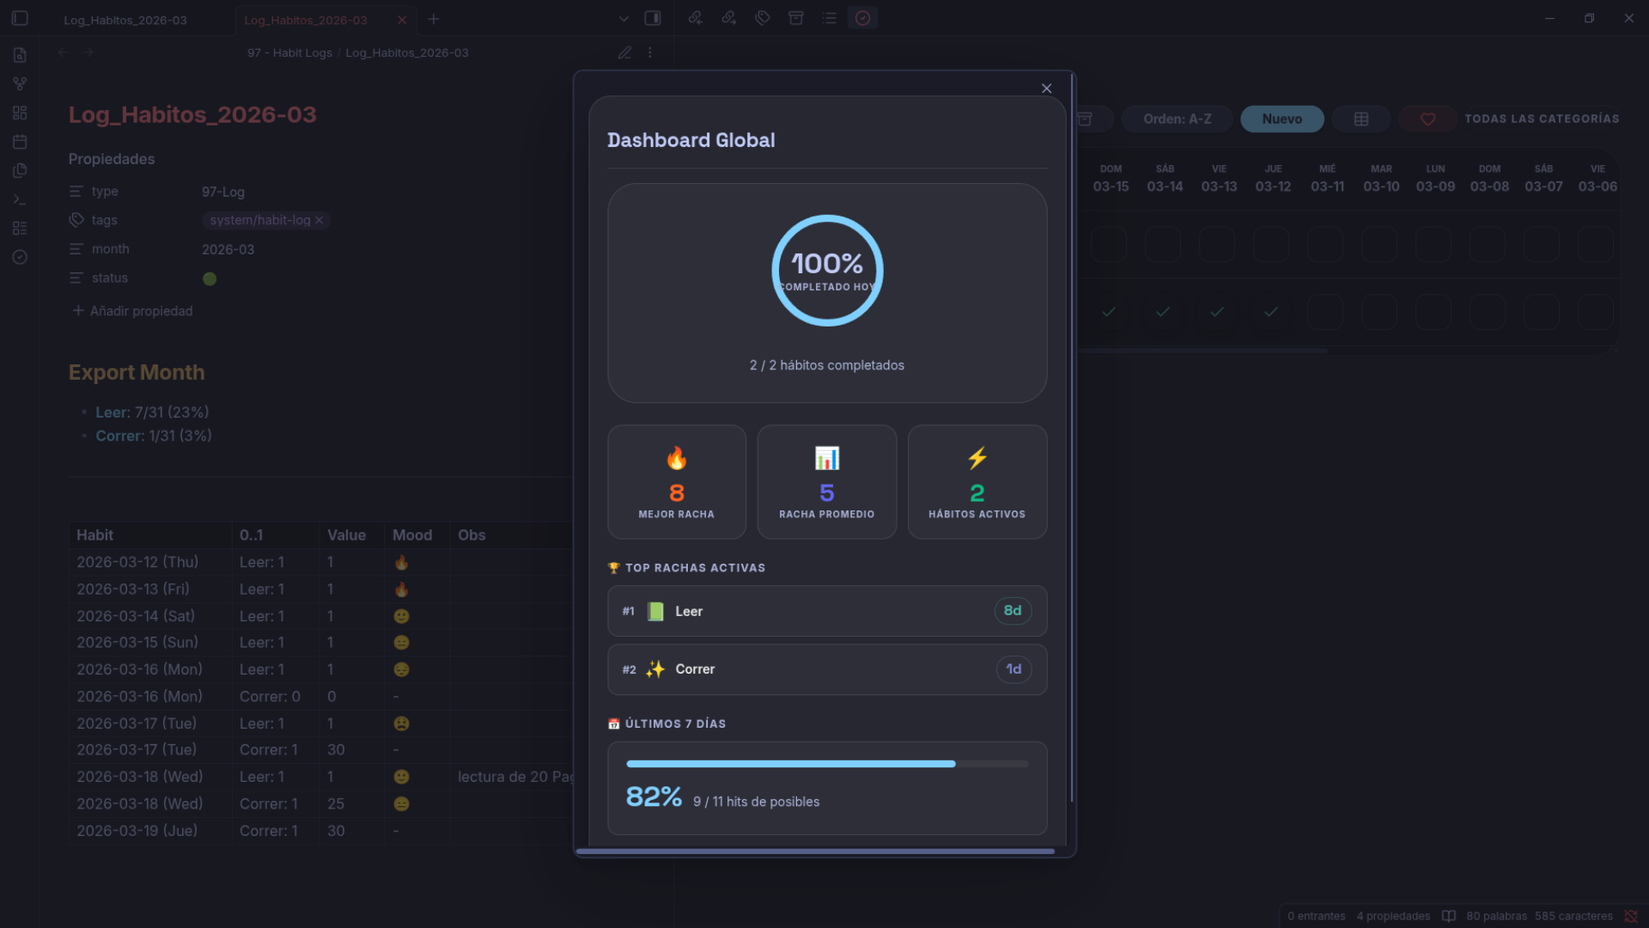The height and width of the screenshot is (928, 1649).
Task: Close the Dashboard Global modal
Action: tap(1046, 89)
